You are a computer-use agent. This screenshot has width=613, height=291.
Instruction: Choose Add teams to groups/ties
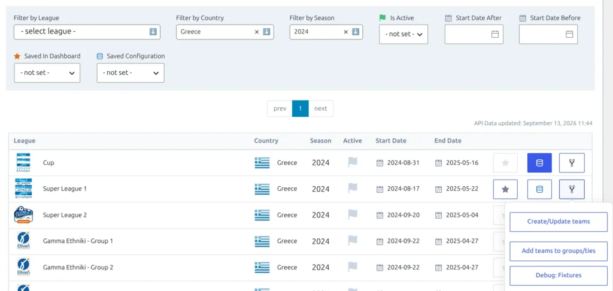click(559, 251)
